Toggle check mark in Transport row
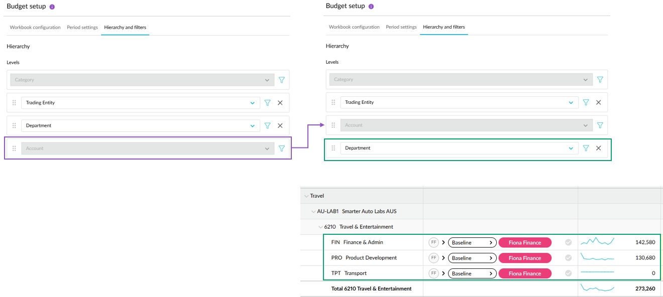The image size is (663, 297). point(568,274)
